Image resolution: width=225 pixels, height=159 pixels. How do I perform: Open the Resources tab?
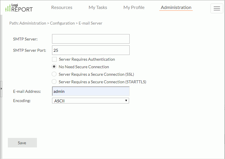pos(62,8)
